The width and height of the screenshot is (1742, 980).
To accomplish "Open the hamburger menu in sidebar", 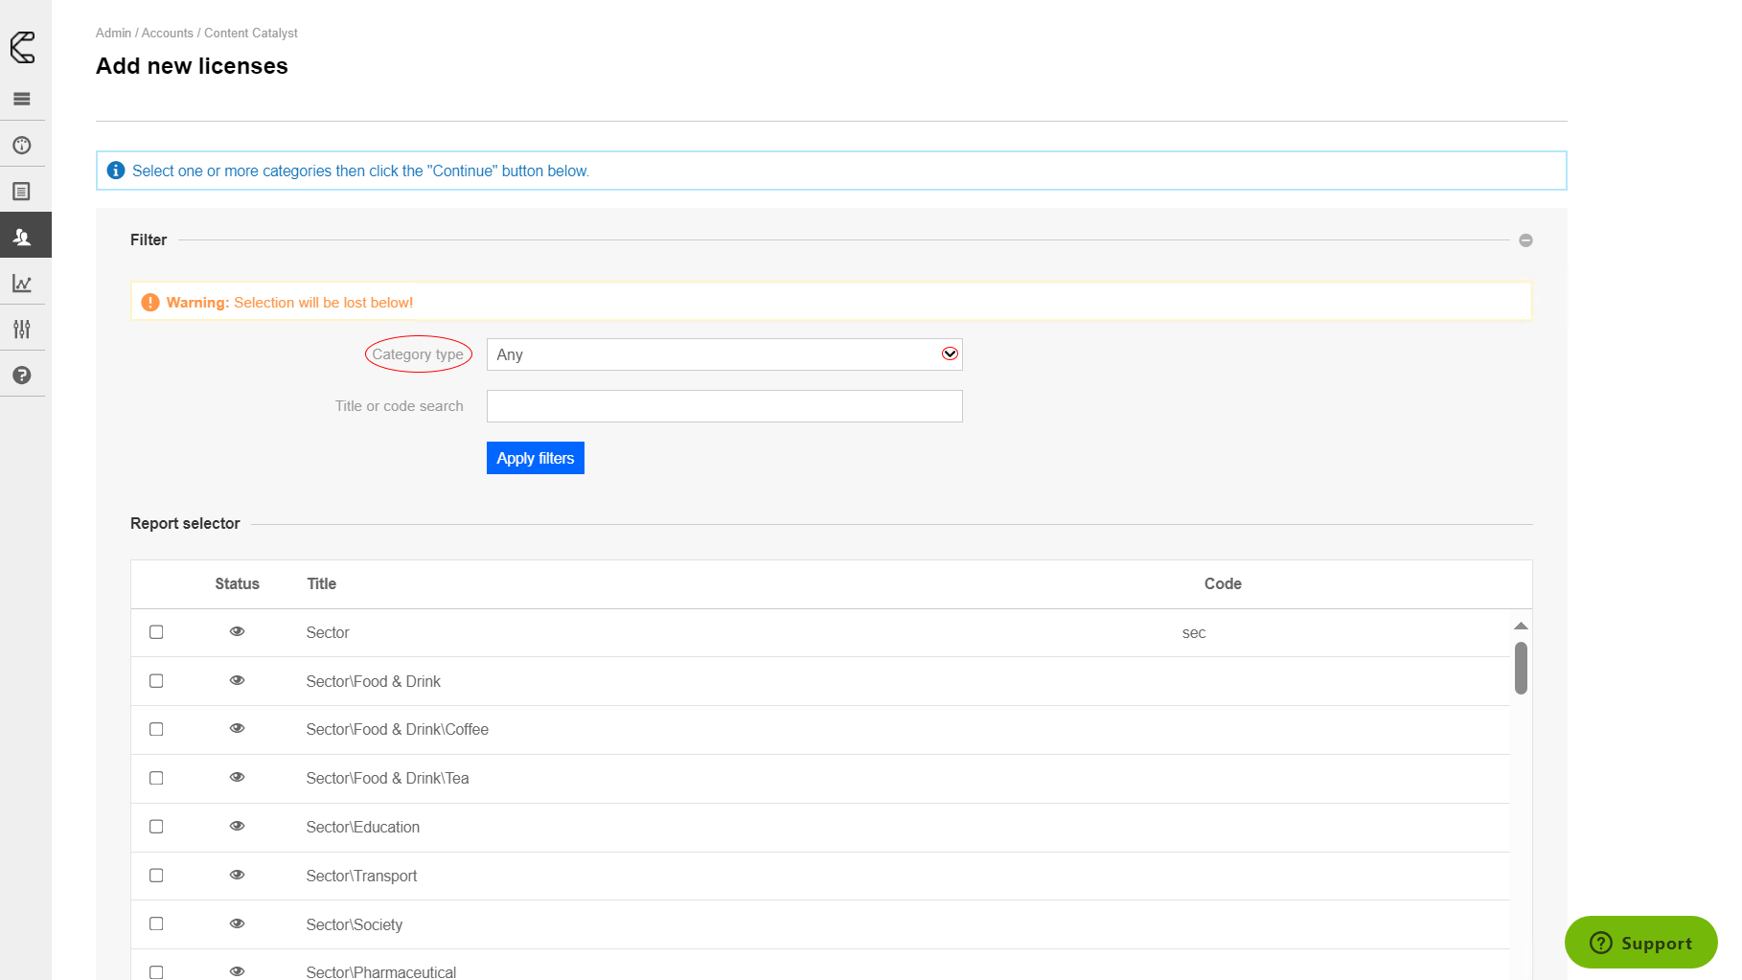I will tap(22, 99).
